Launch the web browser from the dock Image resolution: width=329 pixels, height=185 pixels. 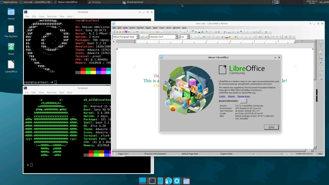coord(168,181)
